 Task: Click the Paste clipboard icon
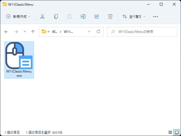pos(70,16)
